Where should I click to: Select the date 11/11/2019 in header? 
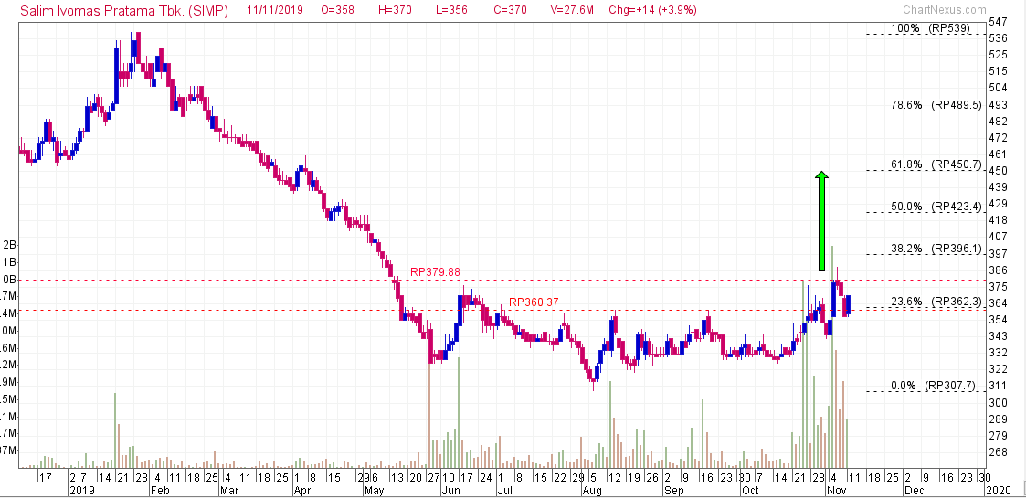(x=273, y=10)
